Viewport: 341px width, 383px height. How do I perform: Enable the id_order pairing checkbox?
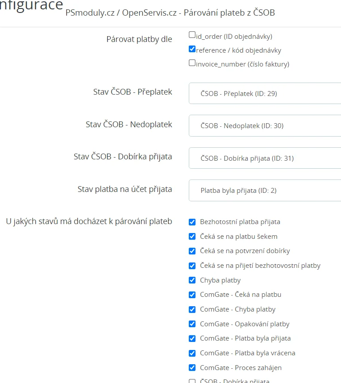pyautogui.click(x=192, y=35)
